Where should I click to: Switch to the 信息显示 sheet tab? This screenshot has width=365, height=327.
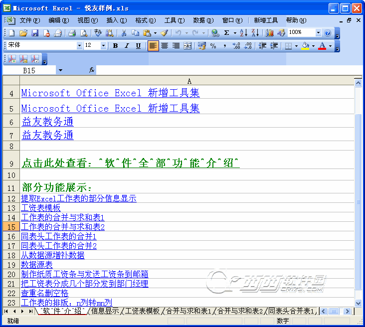coord(105,311)
